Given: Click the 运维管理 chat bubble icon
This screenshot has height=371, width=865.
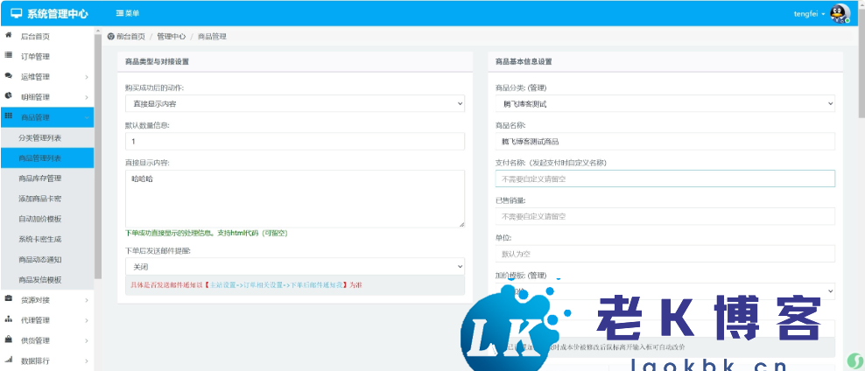Looking at the screenshot, I should coord(9,76).
